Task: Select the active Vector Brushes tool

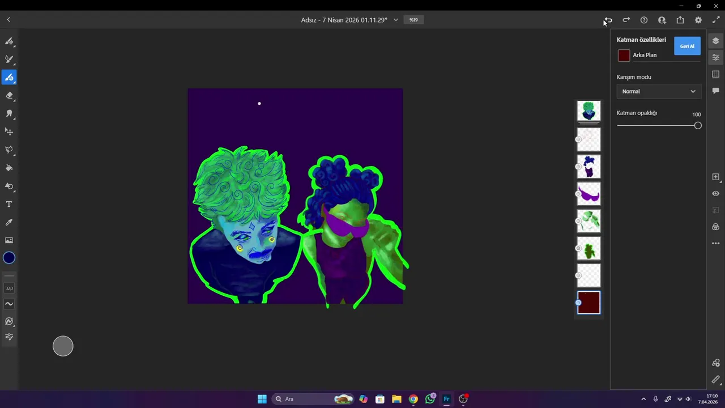Action: point(9,77)
